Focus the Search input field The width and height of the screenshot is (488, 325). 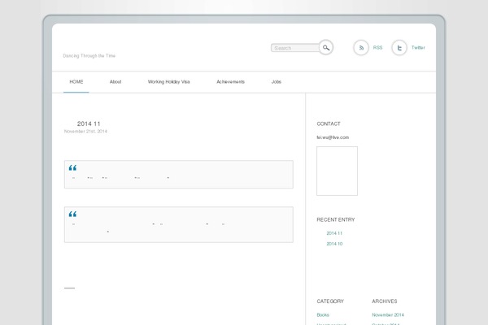pos(295,48)
